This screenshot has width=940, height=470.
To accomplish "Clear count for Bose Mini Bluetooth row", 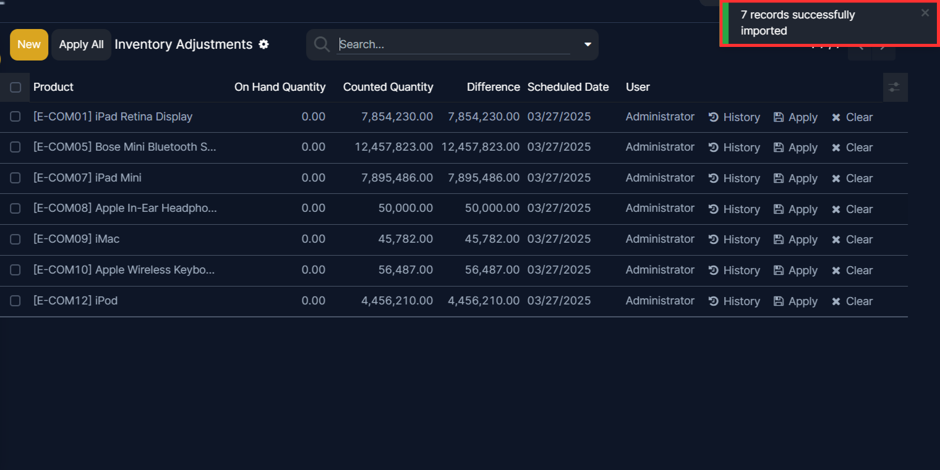I will 852,148.
